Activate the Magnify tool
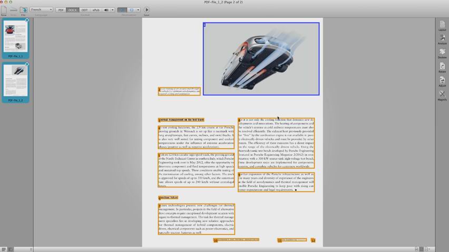The height and width of the screenshot is (252, 449). click(x=442, y=94)
